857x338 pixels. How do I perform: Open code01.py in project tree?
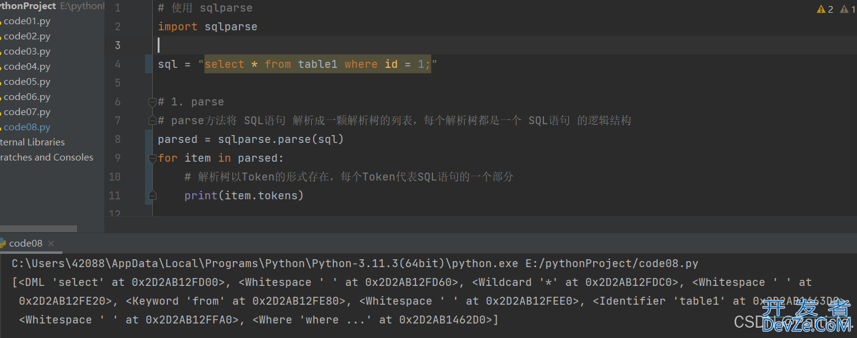(x=26, y=21)
